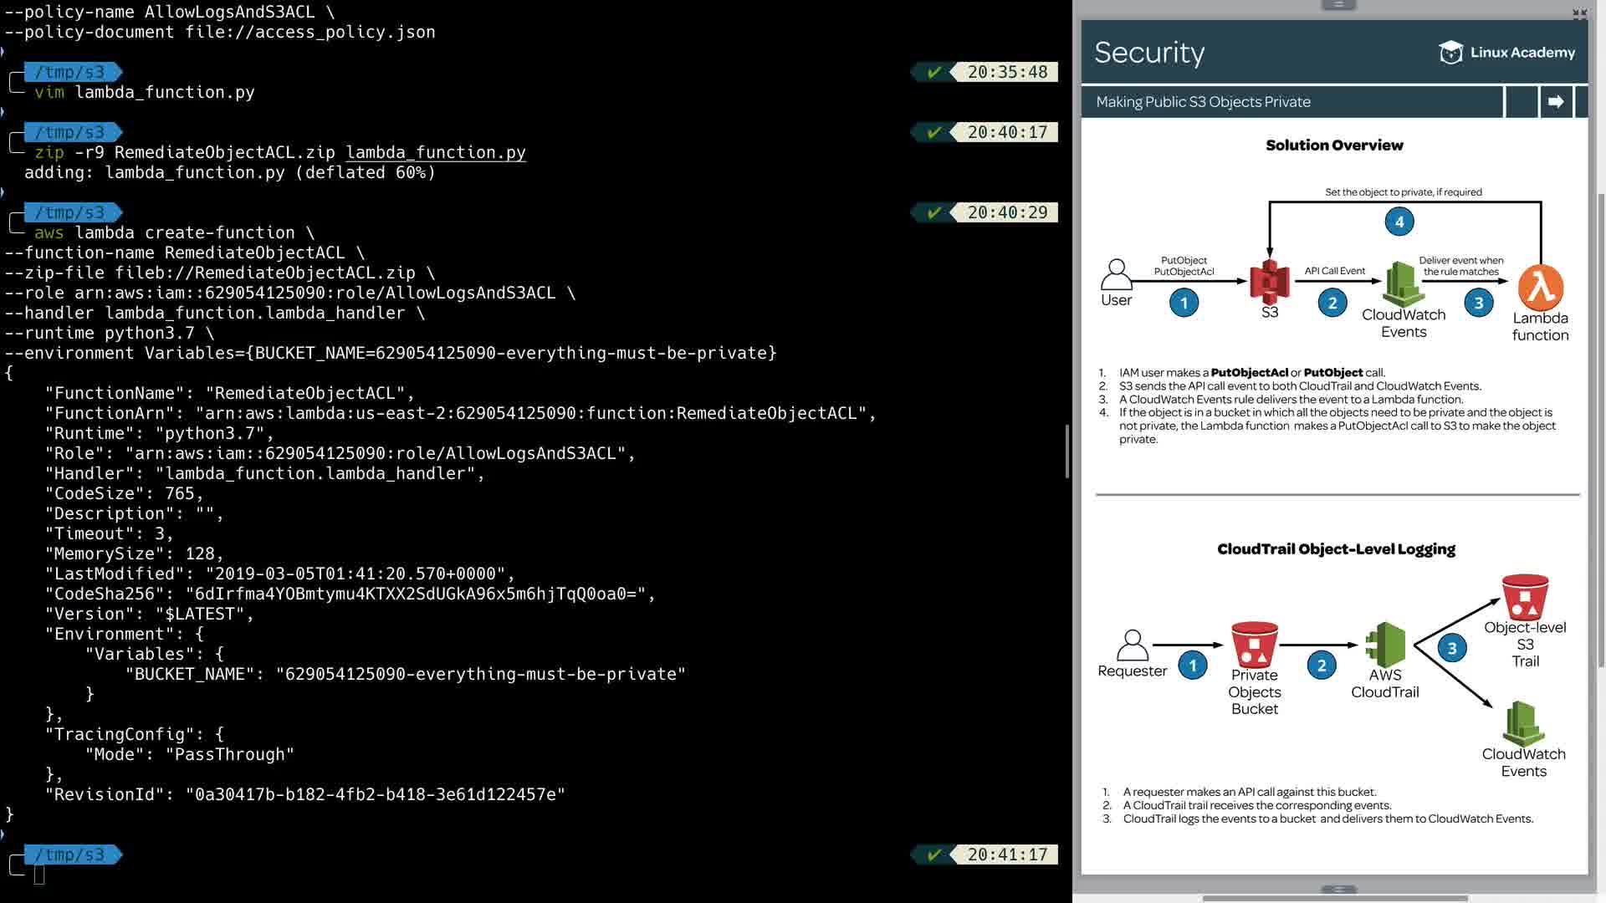Click the AWS CloudTrail icon
Screen dimensions: 1606x903
pos(1384,644)
